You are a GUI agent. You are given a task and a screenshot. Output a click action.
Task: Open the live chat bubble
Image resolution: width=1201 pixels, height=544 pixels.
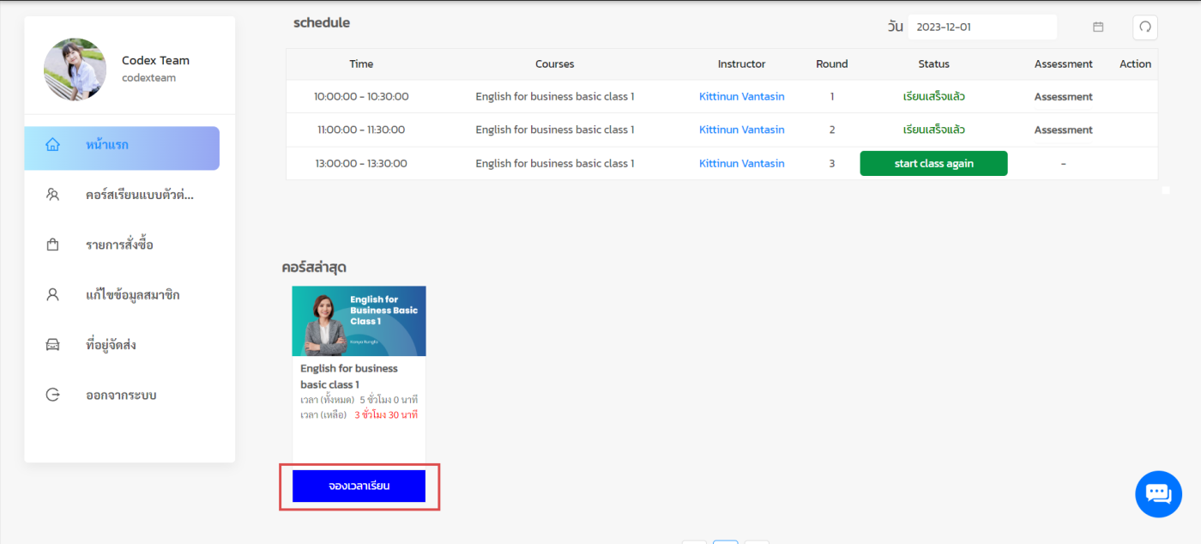(1158, 494)
